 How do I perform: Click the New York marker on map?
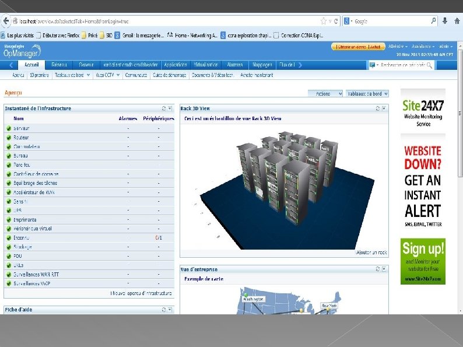tap(328, 309)
